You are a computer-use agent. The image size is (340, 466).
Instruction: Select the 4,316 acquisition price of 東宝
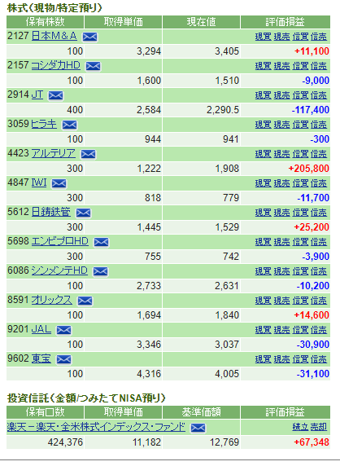149,374
